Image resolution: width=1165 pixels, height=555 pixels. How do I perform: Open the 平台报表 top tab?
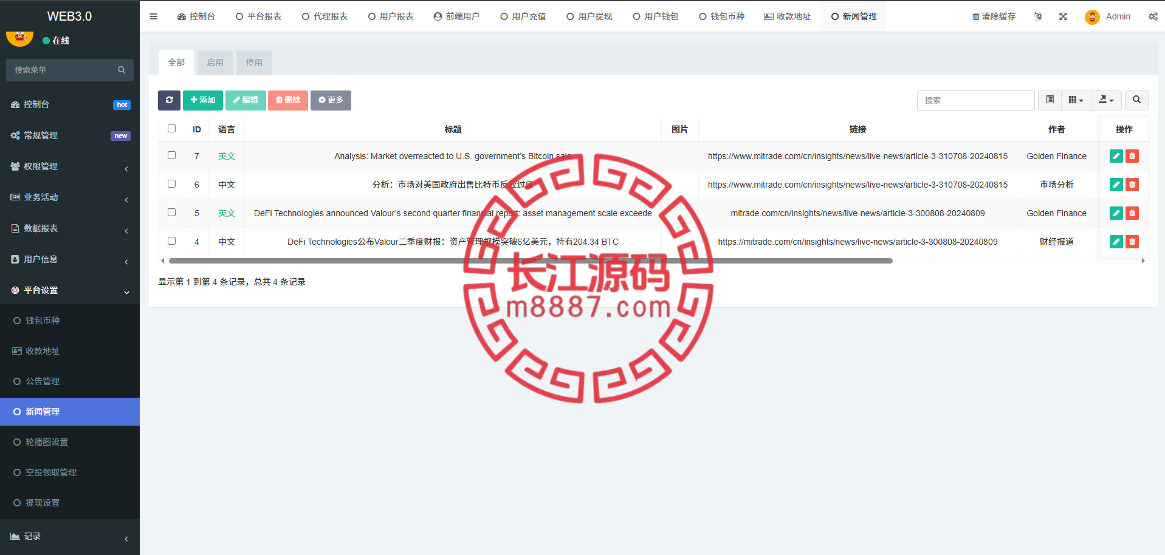coord(258,16)
